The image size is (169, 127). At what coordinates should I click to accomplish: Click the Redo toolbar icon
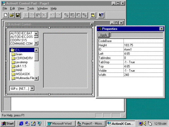pyautogui.click(x=58, y=15)
